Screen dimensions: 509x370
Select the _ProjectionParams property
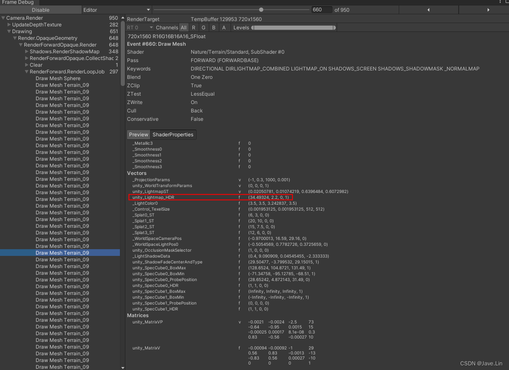click(x=151, y=180)
